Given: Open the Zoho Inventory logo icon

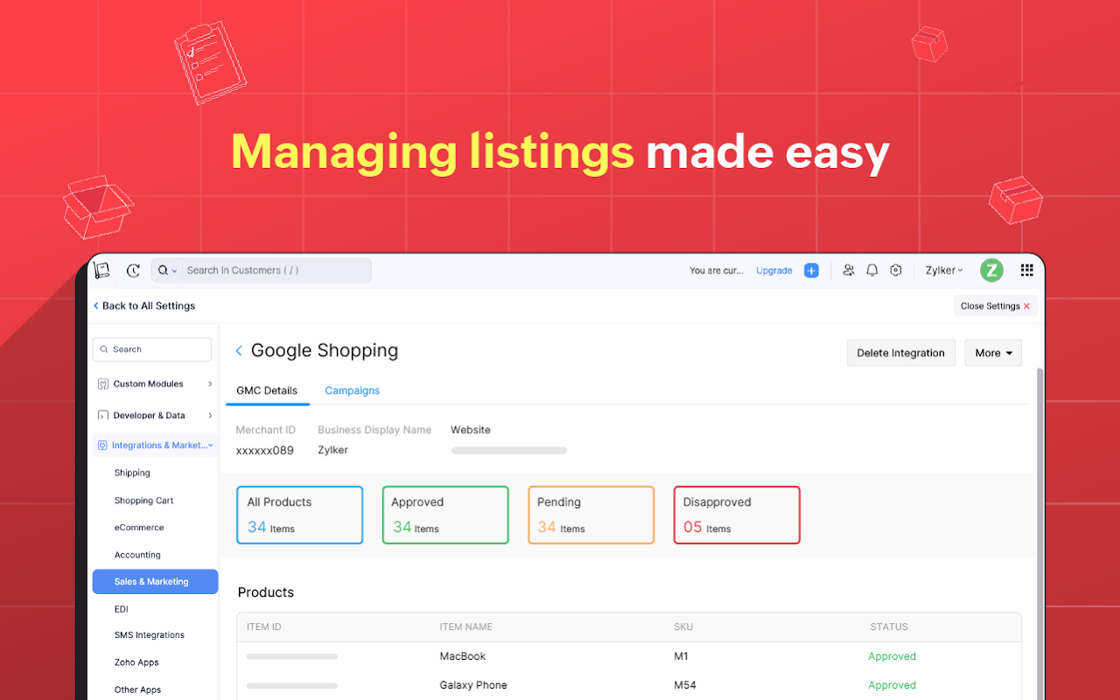Looking at the screenshot, I should (101, 270).
